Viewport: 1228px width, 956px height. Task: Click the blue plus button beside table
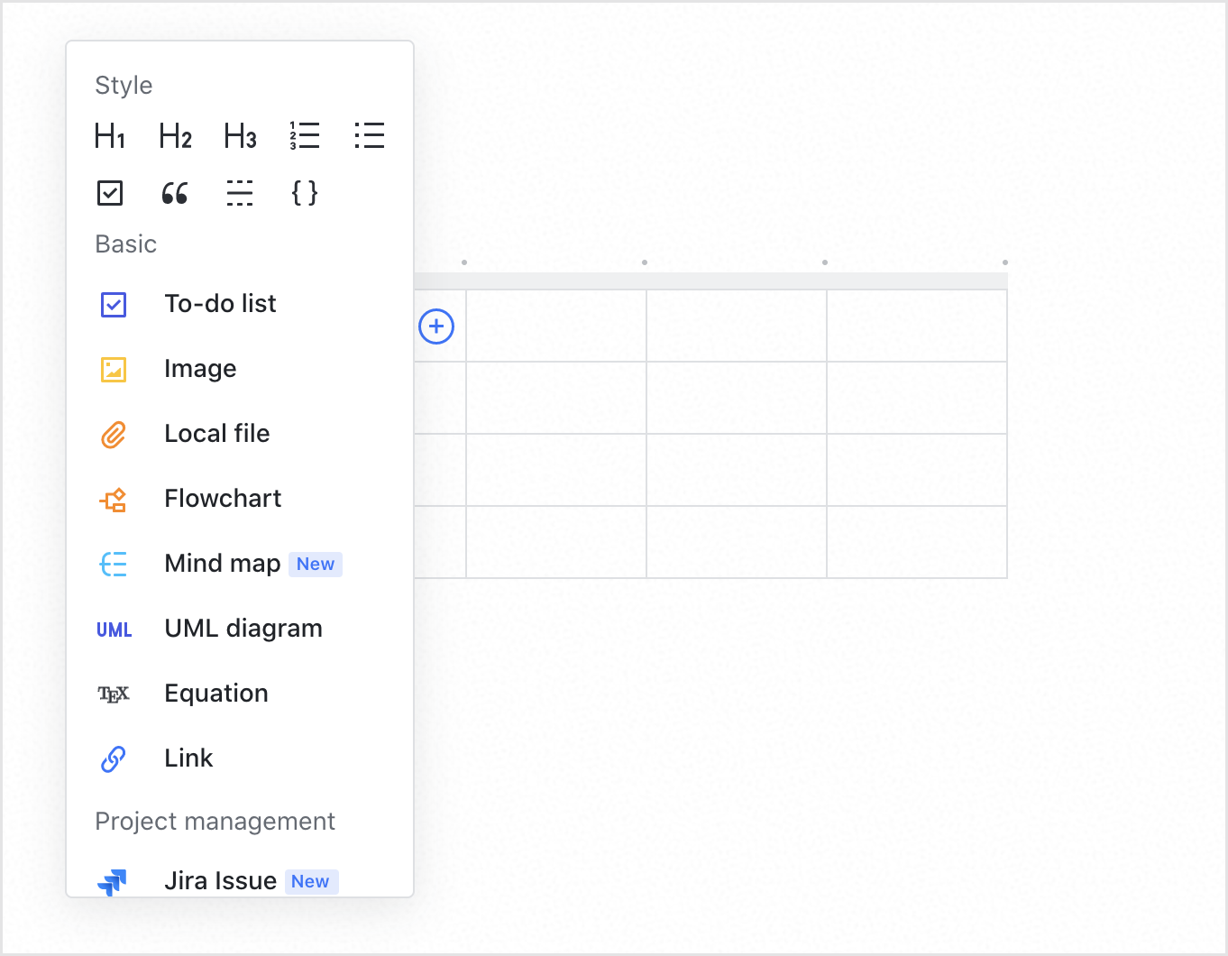[436, 326]
